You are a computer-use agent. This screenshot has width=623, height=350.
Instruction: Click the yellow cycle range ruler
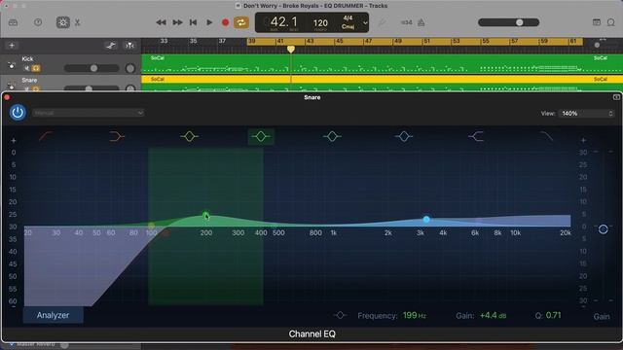click(x=415, y=41)
